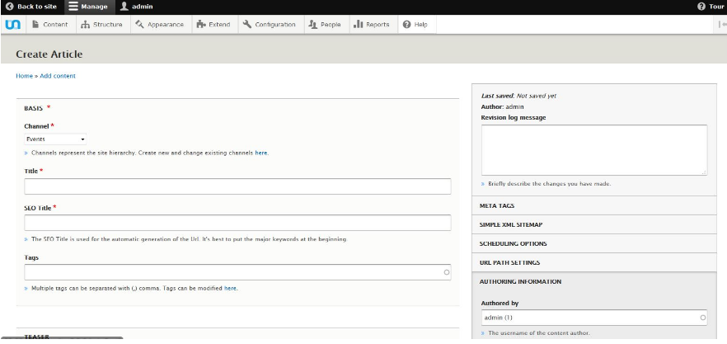Click the Back to site arrow icon
This screenshot has height=344, width=727.
tap(9, 7)
